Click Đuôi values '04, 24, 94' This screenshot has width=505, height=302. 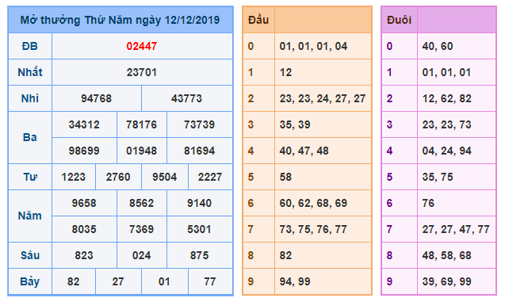[x=446, y=151]
